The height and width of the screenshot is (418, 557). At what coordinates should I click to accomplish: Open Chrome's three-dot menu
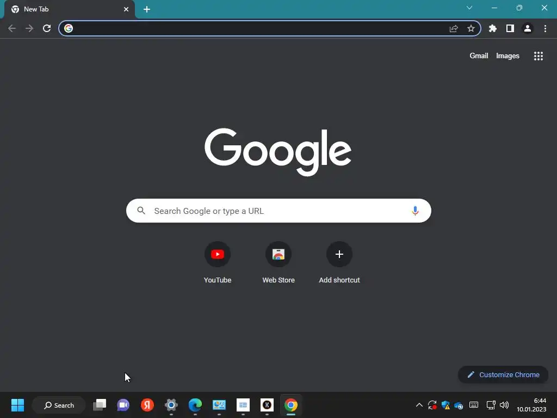pos(545,28)
